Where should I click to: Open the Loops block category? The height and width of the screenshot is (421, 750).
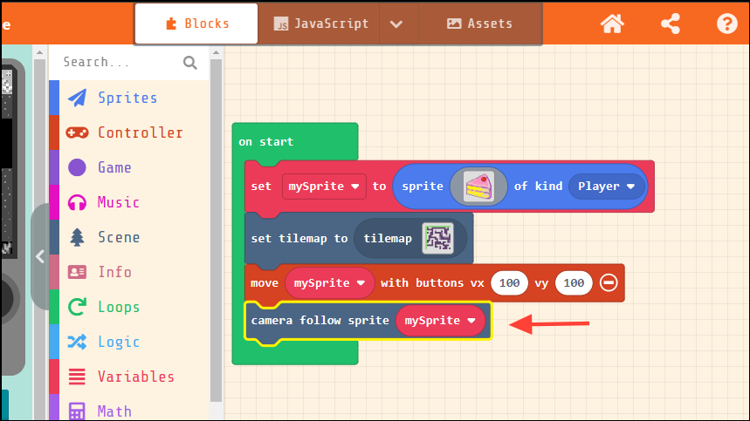pyautogui.click(x=118, y=307)
